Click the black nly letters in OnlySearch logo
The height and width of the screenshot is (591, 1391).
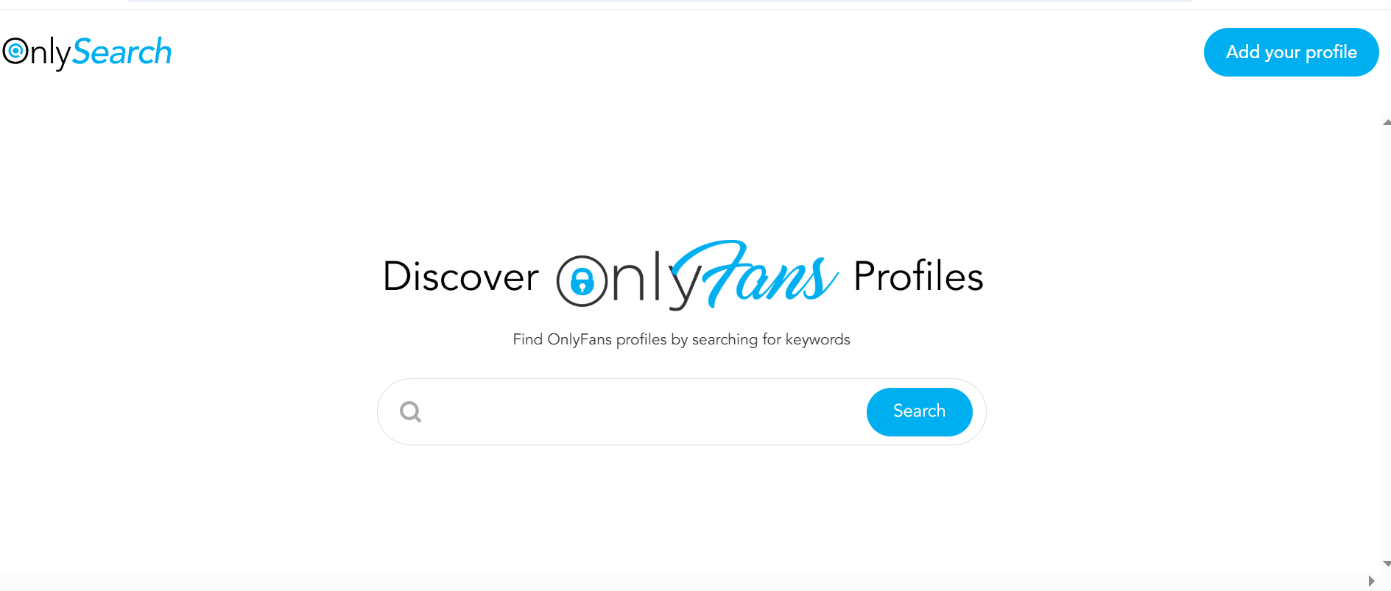click(x=51, y=54)
